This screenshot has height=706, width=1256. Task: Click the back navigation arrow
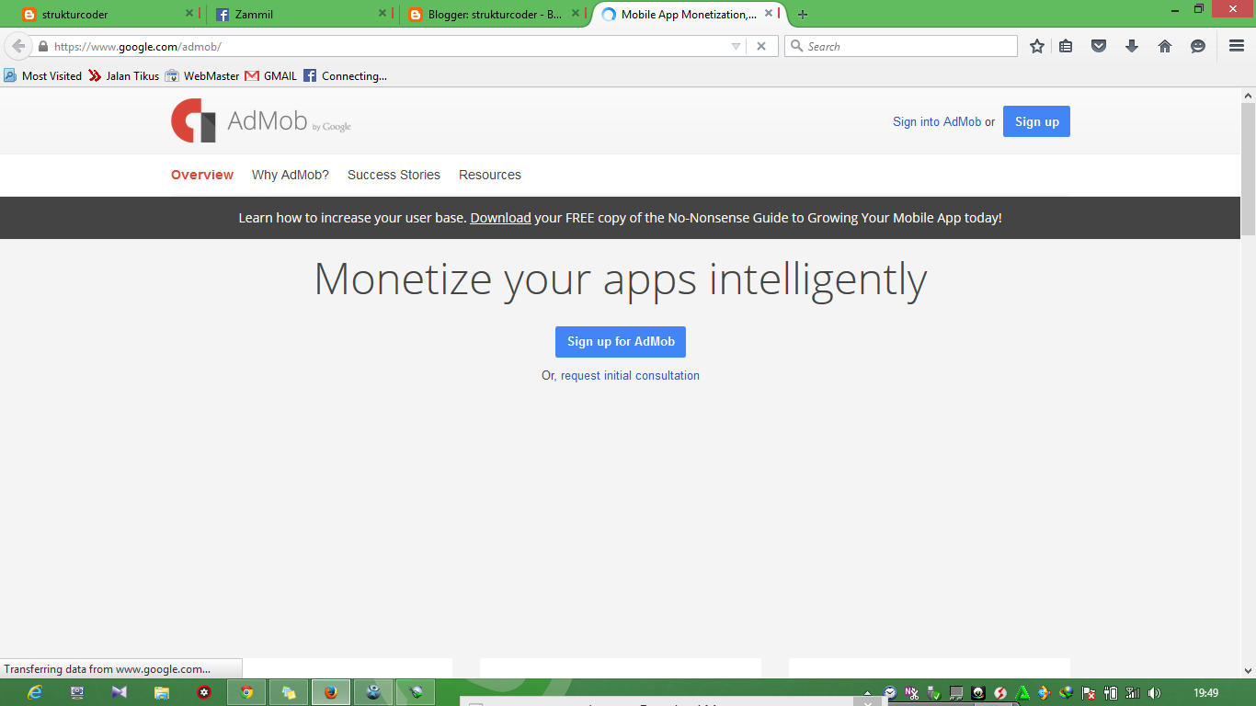[17, 45]
